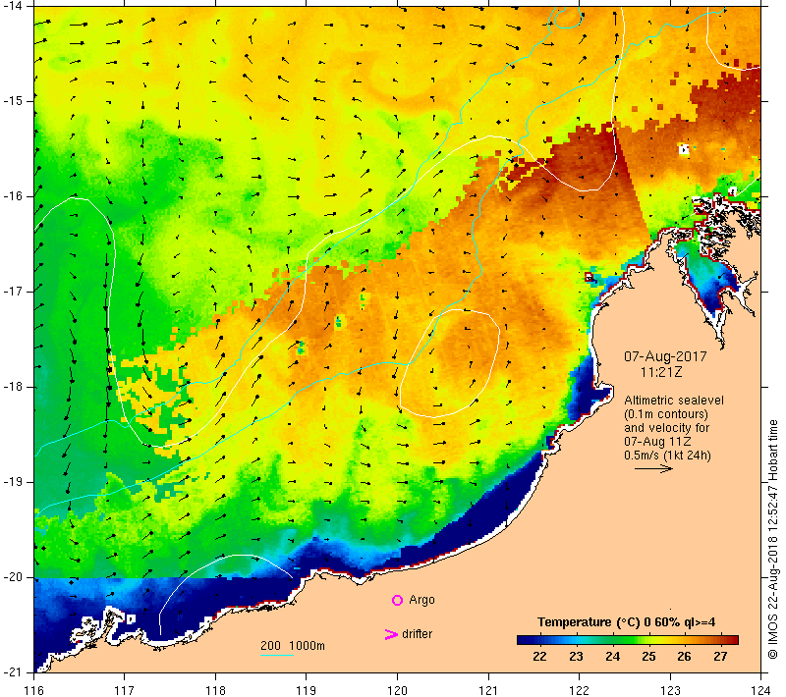Click the '0.5m/s (1kt 24h)' scale text
786x697 pixels.
pyautogui.click(x=667, y=456)
